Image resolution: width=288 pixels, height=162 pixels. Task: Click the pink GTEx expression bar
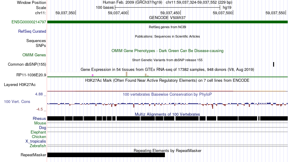tap(92, 75)
